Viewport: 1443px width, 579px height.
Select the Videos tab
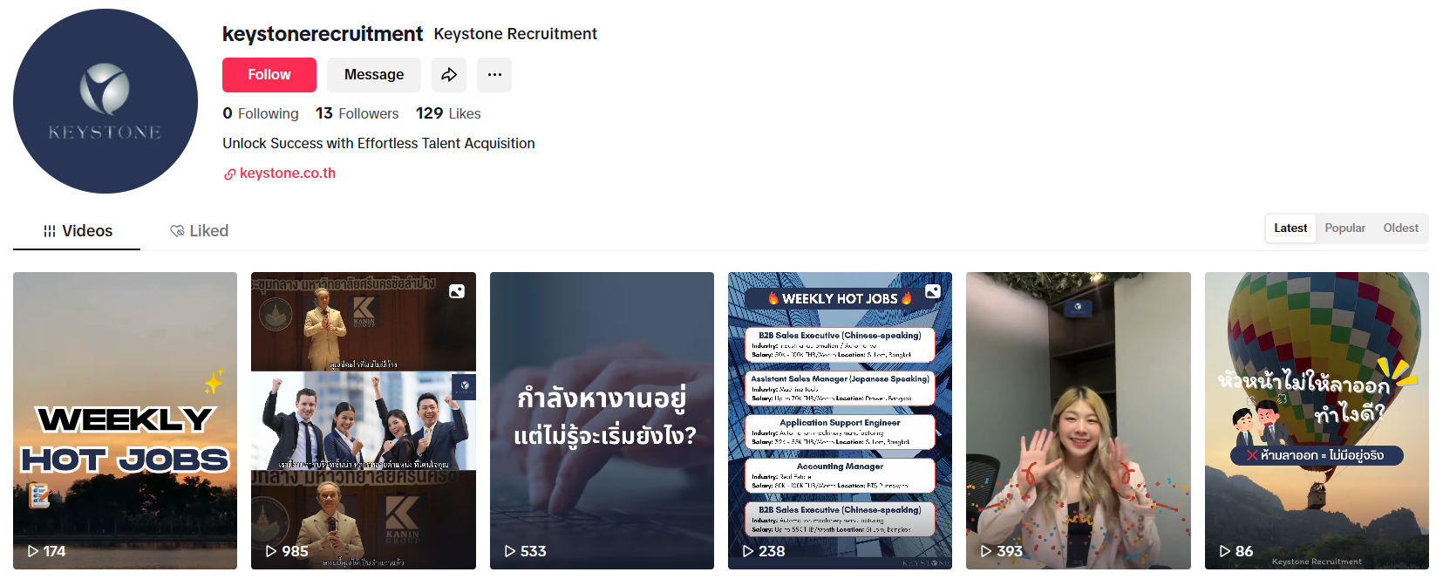(78, 231)
